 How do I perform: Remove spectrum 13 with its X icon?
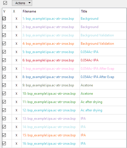click(x=16, y=119)
